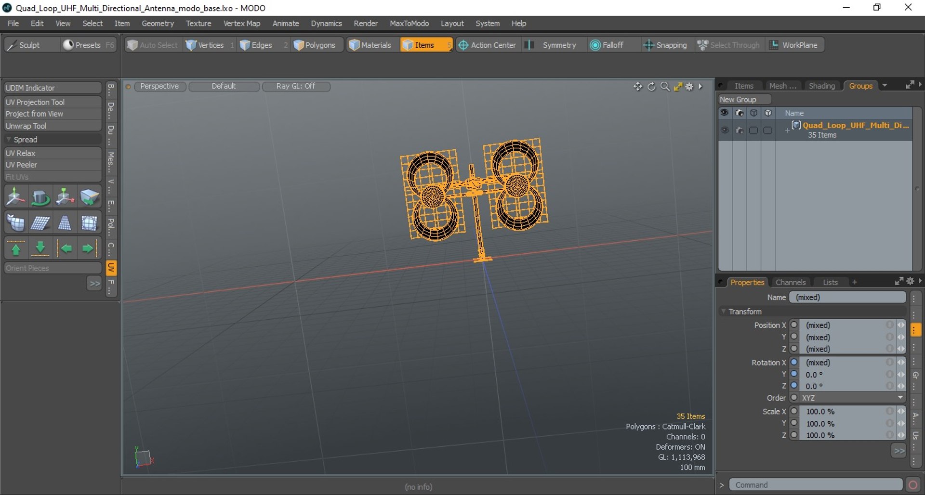Click the viewport pan move icon

pos(637,86)
